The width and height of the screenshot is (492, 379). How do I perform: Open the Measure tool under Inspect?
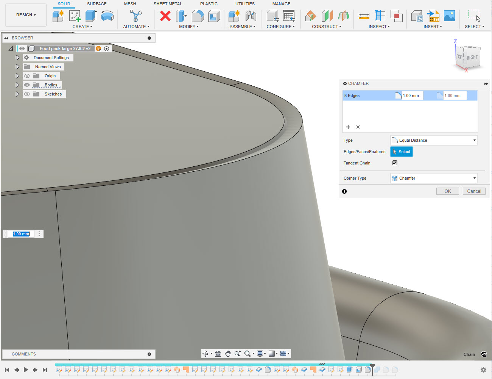pos(364,16)
